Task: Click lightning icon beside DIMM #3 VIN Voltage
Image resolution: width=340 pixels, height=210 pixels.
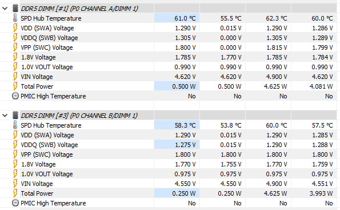Action: pos(15,184)
